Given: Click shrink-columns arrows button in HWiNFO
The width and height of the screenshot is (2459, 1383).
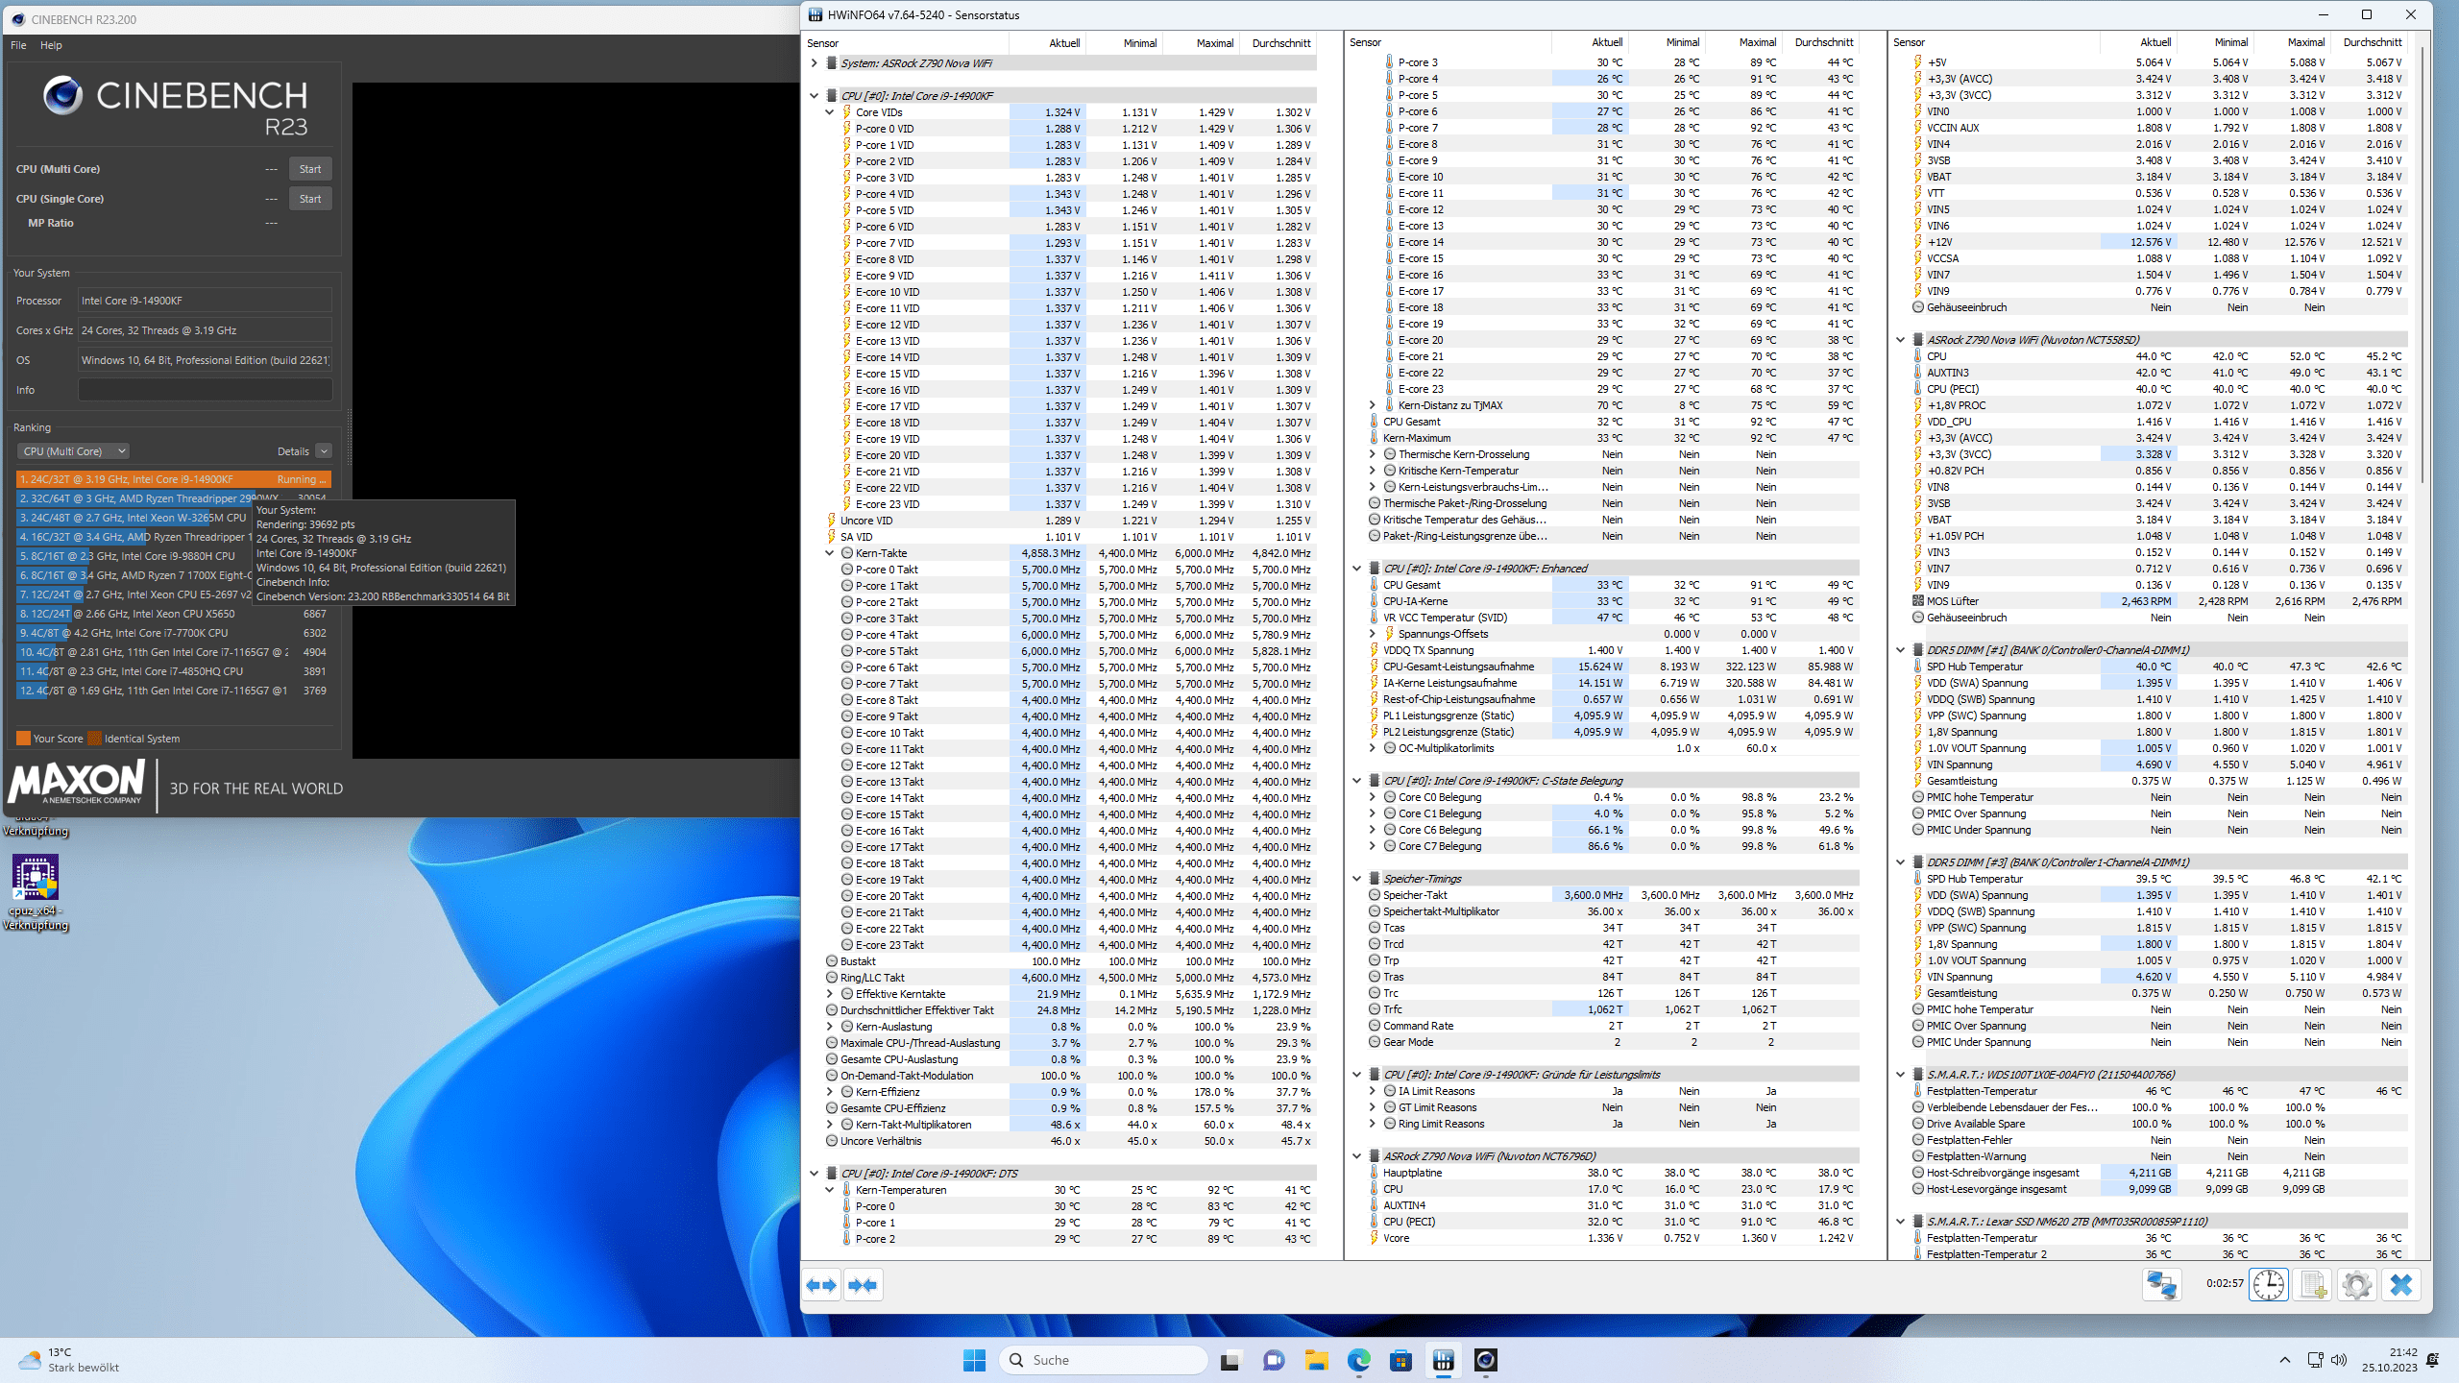Looking at the screenshot, I should pos(863,1285).
